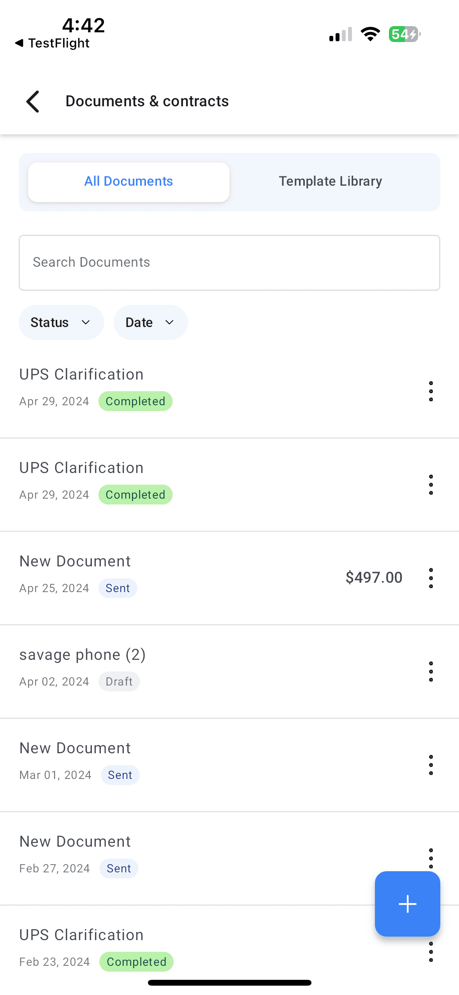This screenshot has width=459, height=995.
Task: Tap the Sent badge on Mar 01 document
Action: [120, 775]
